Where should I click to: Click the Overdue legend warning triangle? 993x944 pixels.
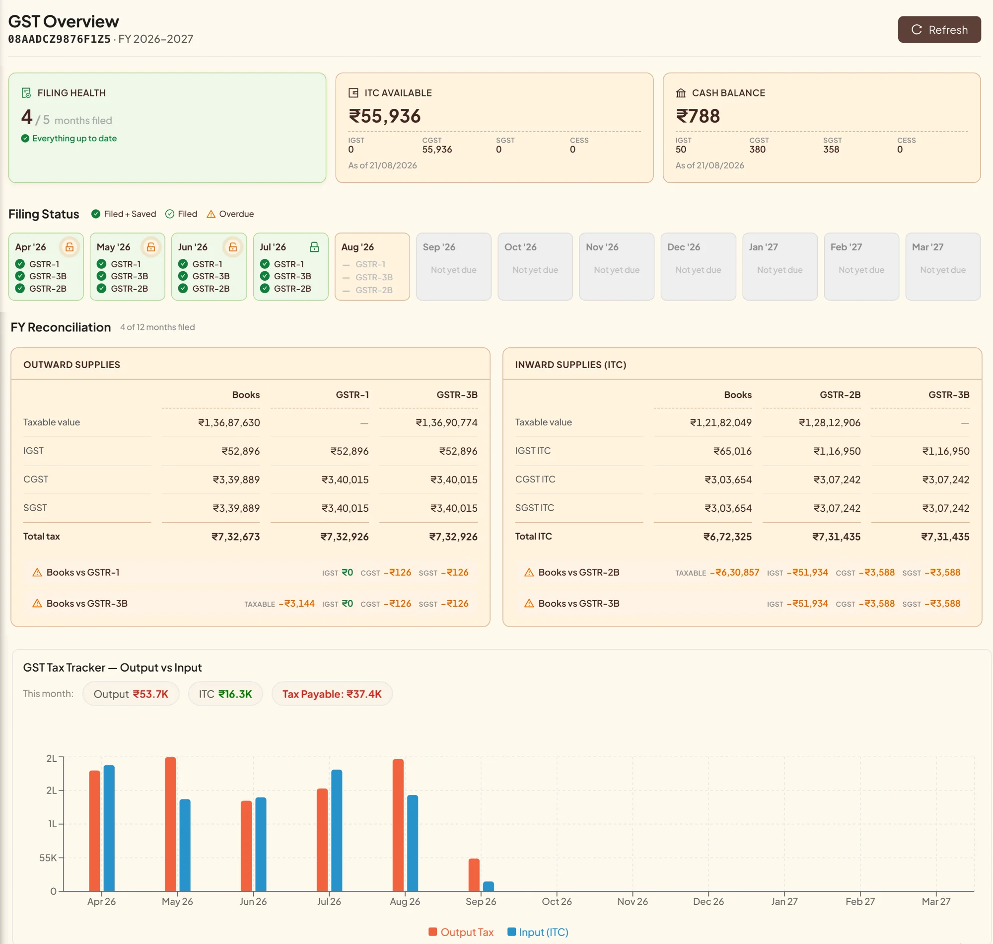211,214
